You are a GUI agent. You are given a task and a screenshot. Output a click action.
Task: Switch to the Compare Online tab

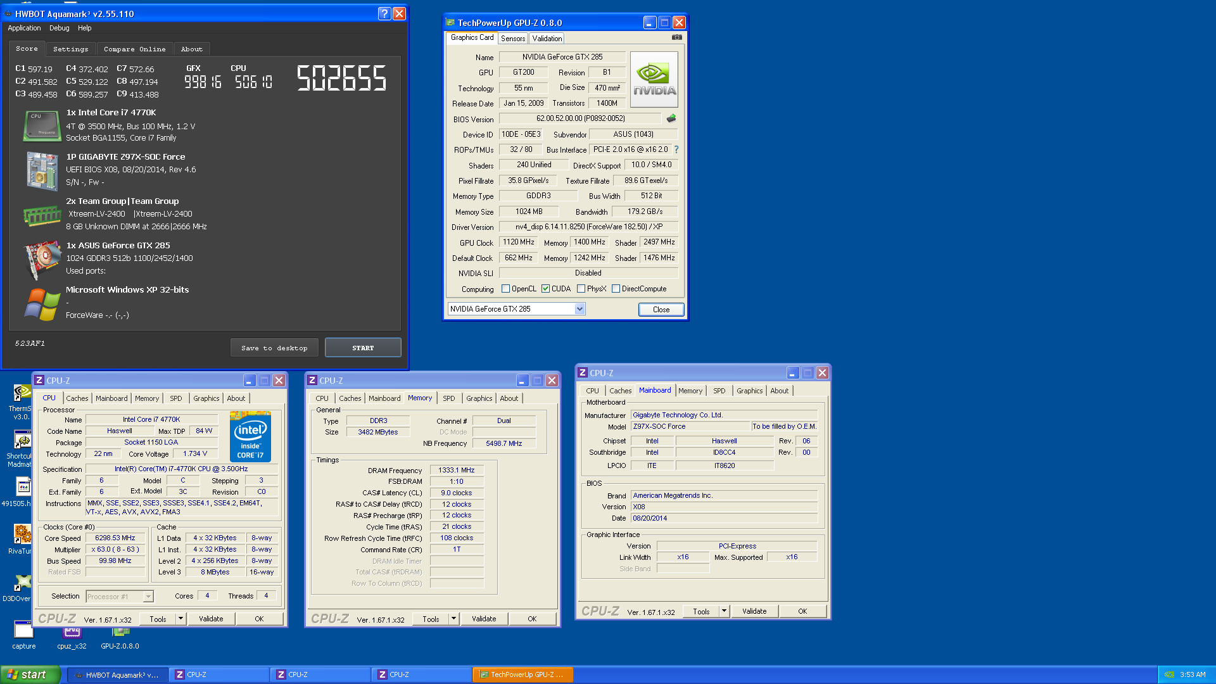pos(134,49)
